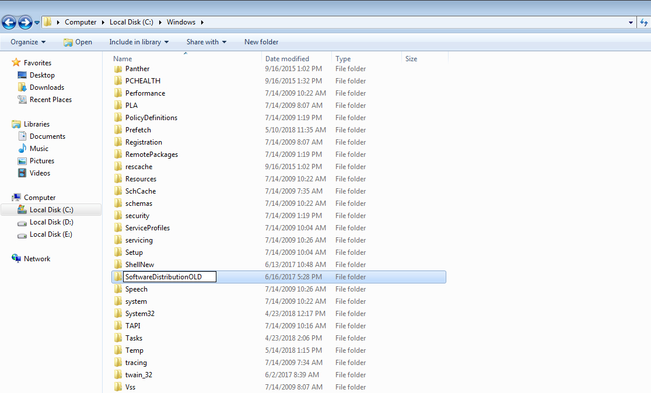This screenshot has height=393, width=651.
Task: Select the RemotePackages folder icon
Action: (x=118, y=155)
